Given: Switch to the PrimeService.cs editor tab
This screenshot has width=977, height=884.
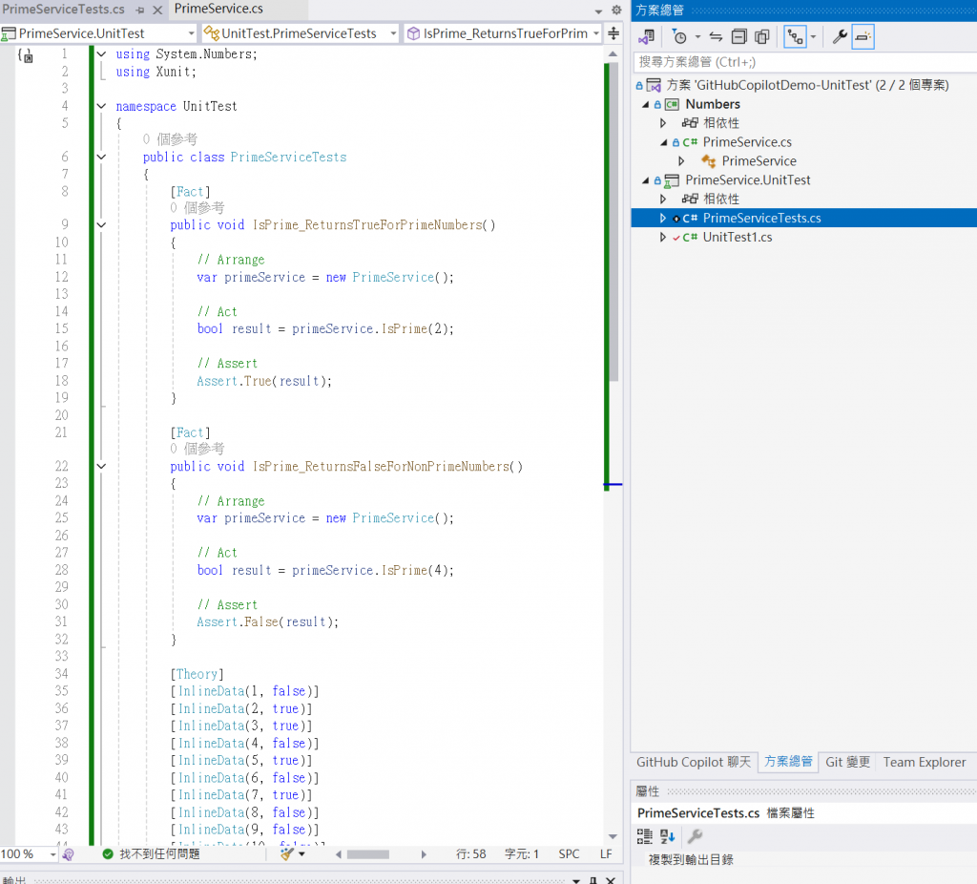Looking at the screenshot, I should 218,9.
